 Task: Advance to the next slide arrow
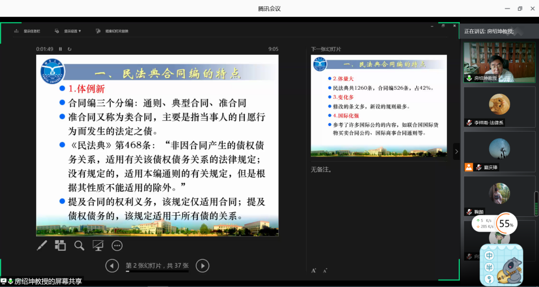point(202,266)
